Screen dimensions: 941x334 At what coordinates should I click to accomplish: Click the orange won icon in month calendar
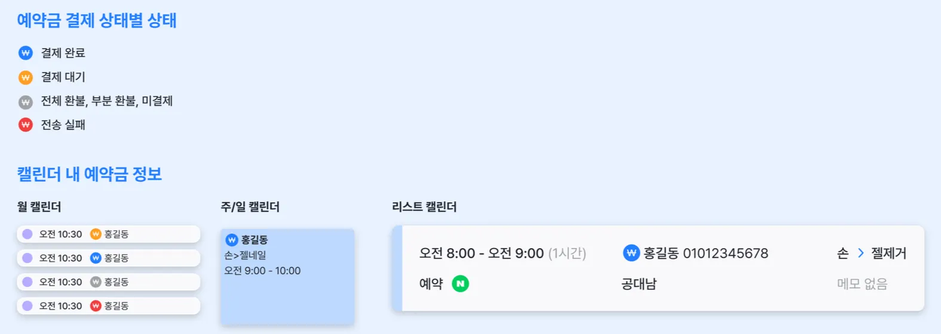click(96, 234)
